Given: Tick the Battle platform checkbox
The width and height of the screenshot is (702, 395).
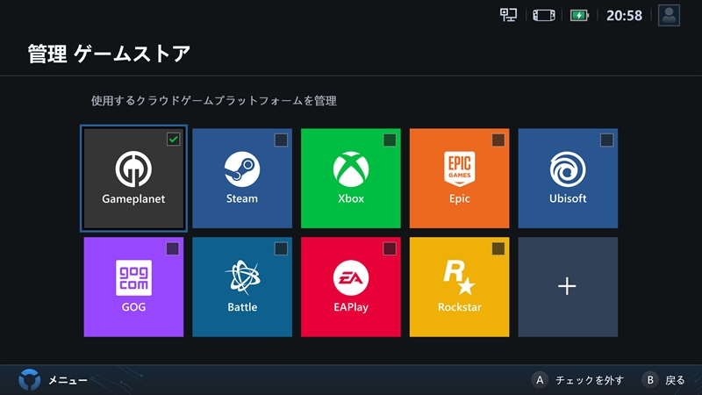Looking at the screenshot, I should [x=281, y=248].
